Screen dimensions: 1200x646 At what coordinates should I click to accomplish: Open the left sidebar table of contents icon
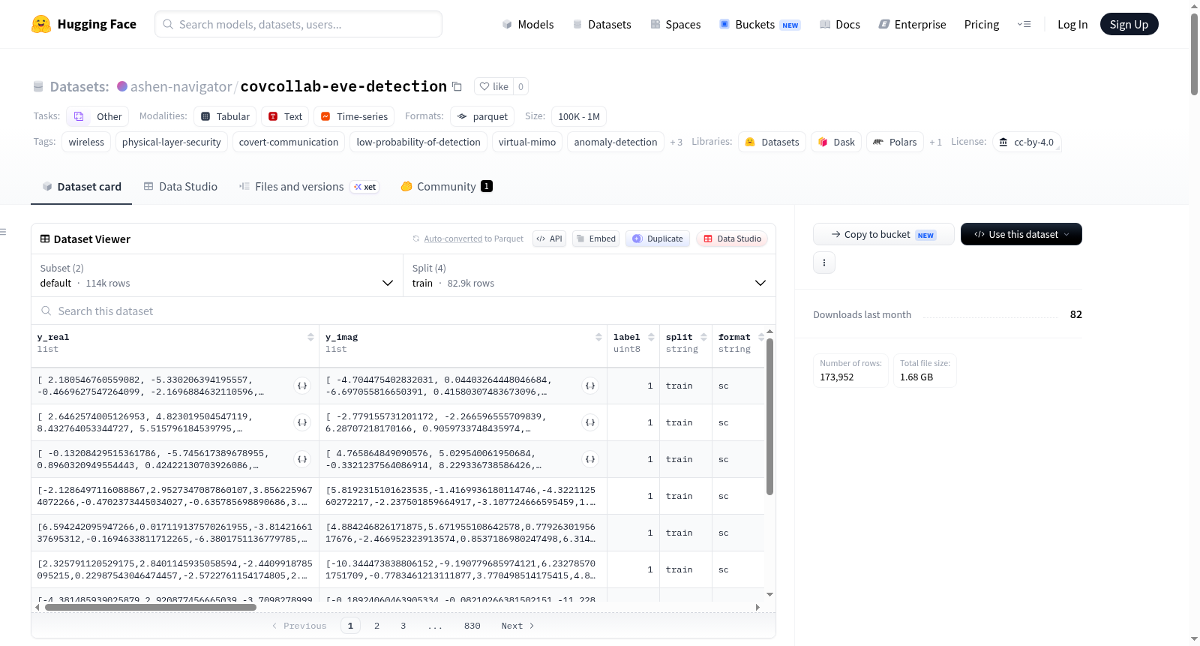(x=3, y=232)
